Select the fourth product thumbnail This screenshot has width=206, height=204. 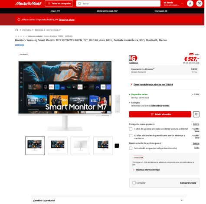[x=103, y=146]
